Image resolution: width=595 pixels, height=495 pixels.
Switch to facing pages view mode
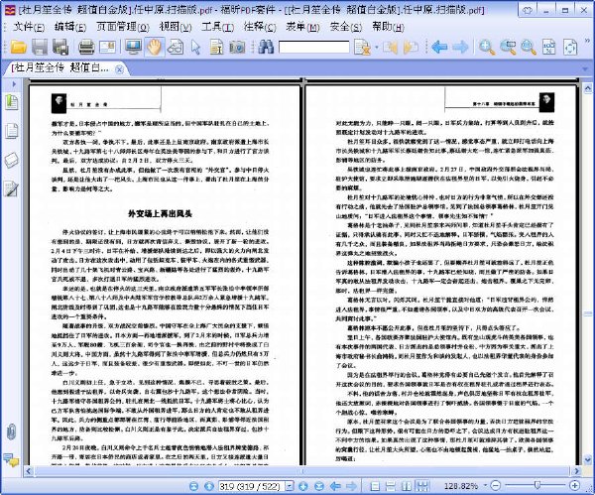[x=407, y=486]
